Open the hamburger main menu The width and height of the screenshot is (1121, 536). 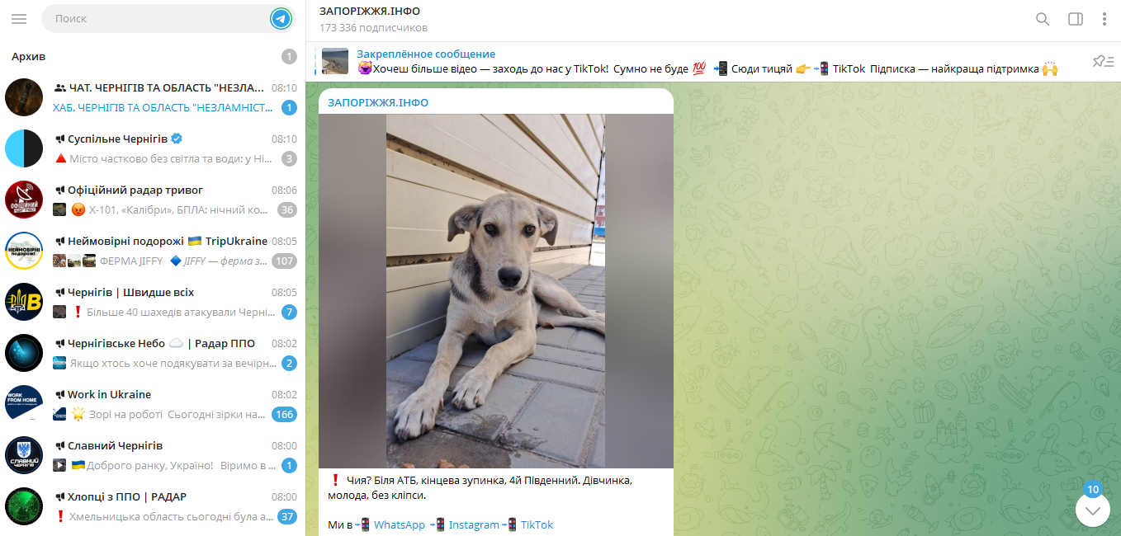point(19,18)
